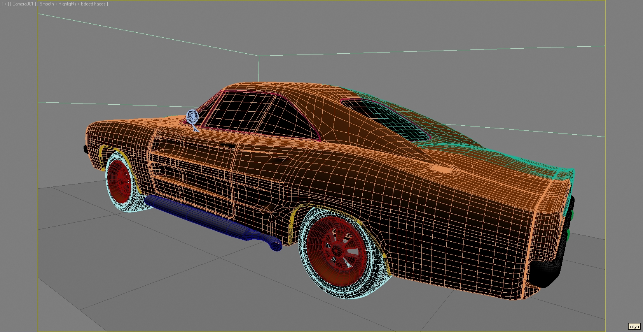Open the [ + ] viewport general menu

[5, 4]
